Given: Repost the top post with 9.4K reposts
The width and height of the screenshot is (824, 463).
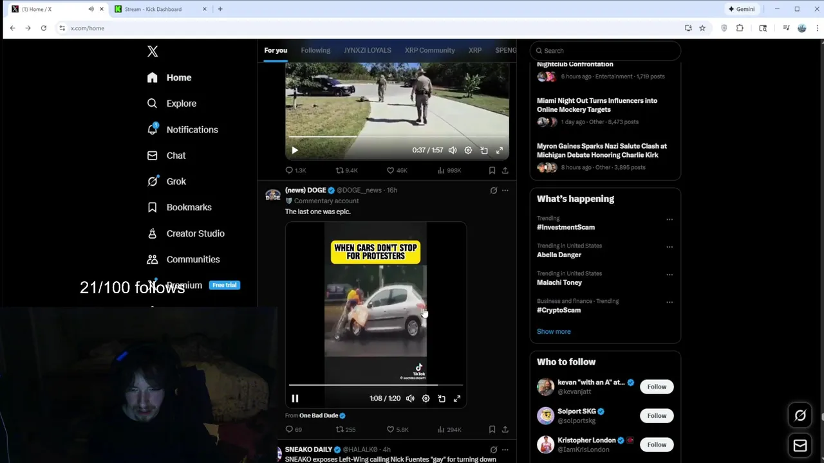Looking at the screenshot, I should point(346,170).
